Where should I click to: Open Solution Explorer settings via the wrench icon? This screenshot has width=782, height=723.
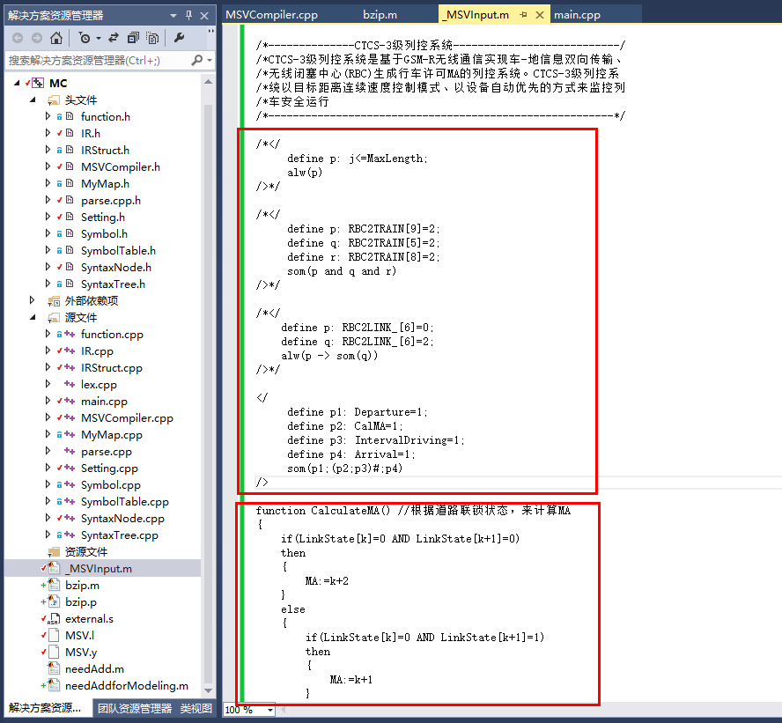179,38
